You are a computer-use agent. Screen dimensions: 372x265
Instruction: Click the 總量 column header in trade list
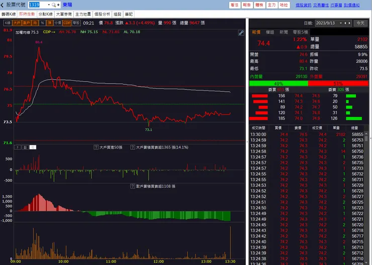point(355,128)
